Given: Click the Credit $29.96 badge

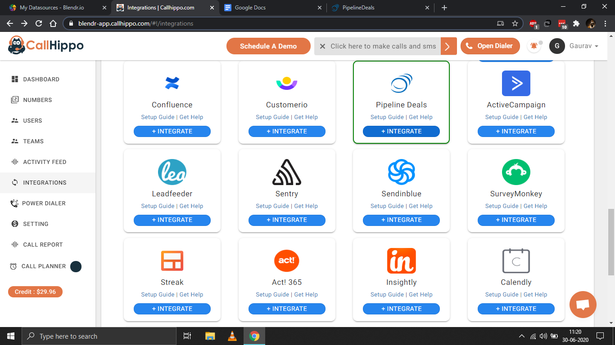Looking at the screenshot, I should tap(35, 292).
